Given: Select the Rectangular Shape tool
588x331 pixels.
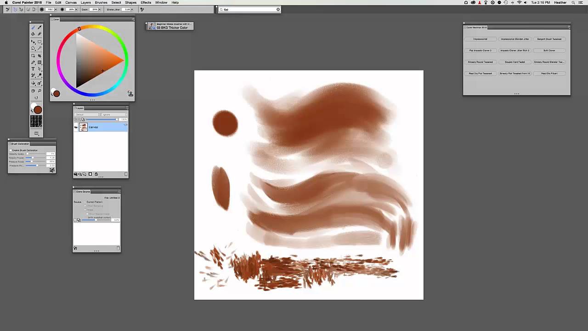Looking at the screenshot, I should coord(40,63).
